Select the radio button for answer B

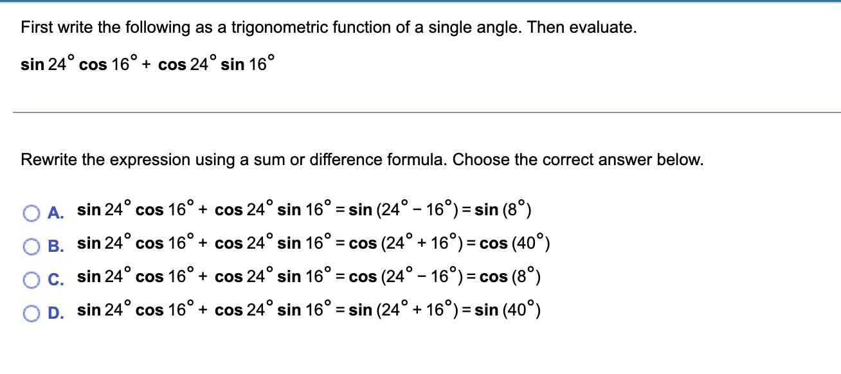point(31,245)
